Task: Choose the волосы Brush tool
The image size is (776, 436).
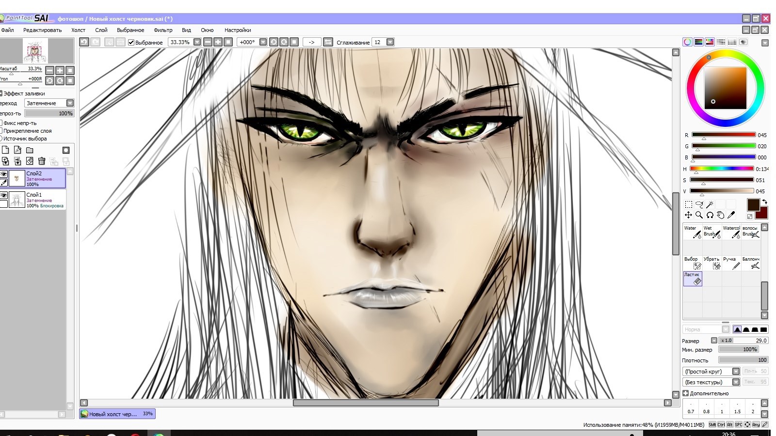Action: tap(751, 232)
